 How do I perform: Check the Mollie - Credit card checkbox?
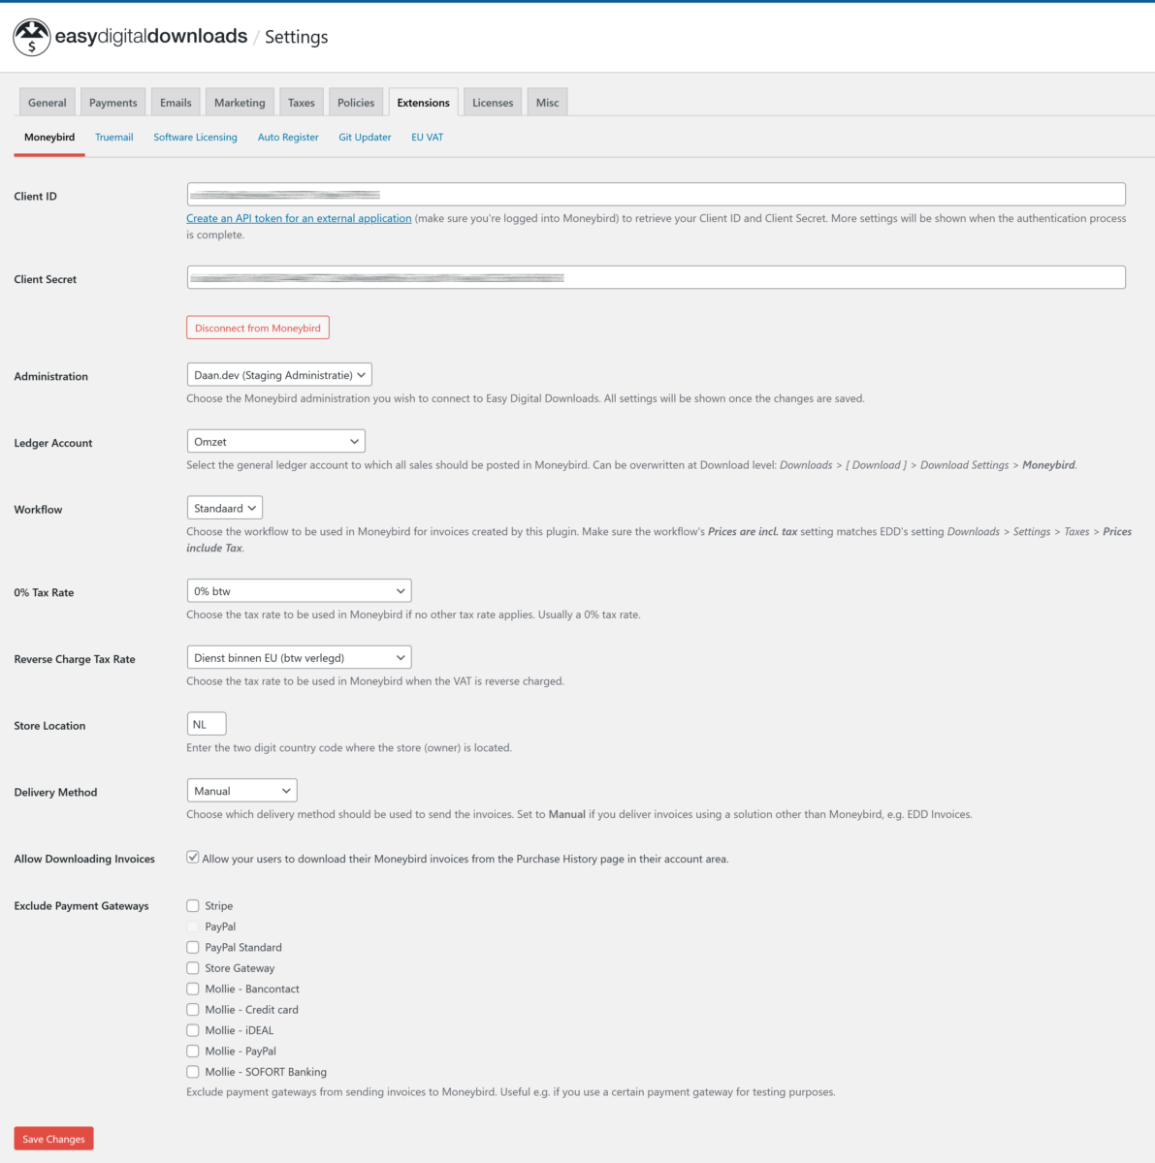pos(193,1010)
